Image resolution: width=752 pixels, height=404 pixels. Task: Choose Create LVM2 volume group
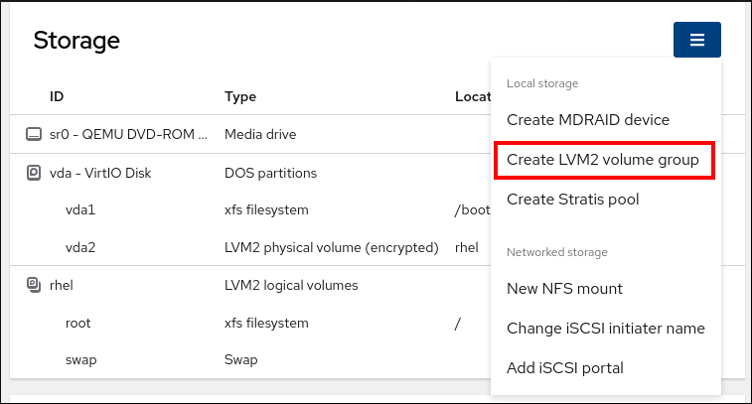point(602,160)
